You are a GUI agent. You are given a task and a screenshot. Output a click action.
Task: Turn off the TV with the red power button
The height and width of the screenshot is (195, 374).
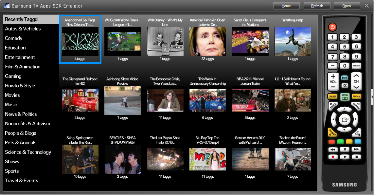click(332, 27)
